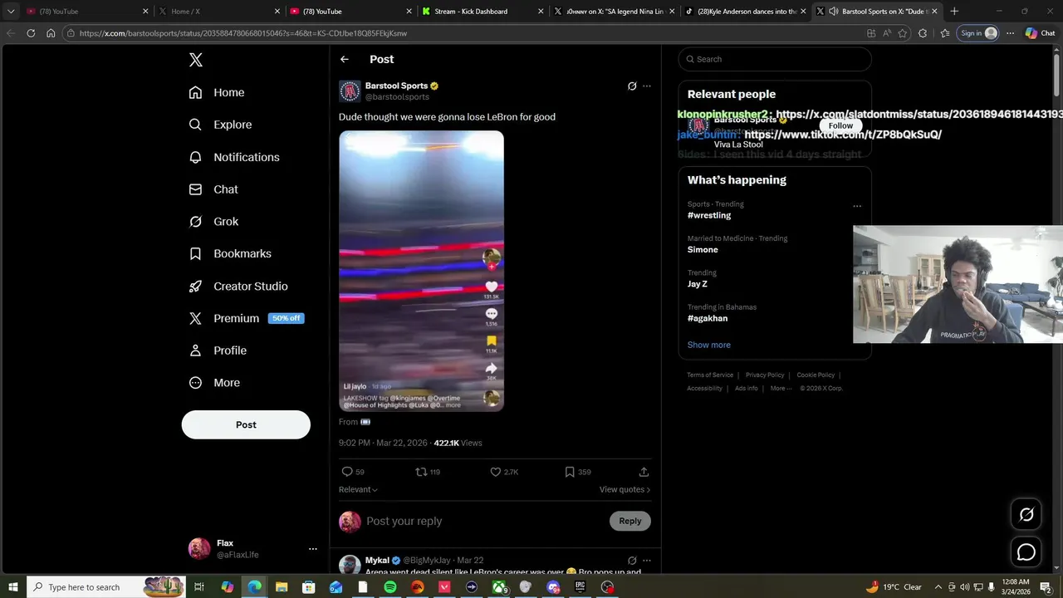The width and height of the screenshot is (1063, 598).
Task: Open the three-dot menu on Mykal's reply
Action: [647, 561]
